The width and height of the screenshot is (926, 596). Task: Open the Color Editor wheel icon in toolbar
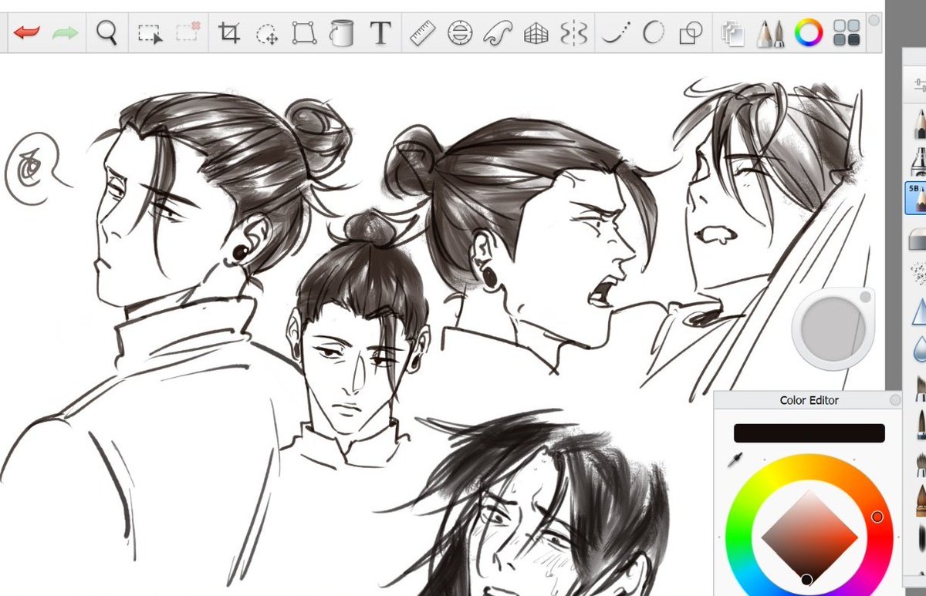point(809,32)
